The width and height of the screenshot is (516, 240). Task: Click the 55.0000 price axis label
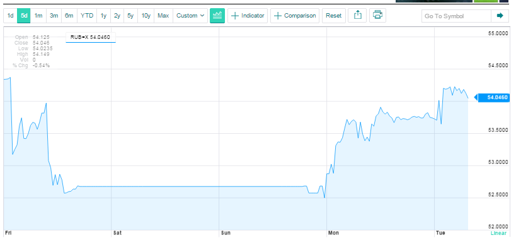click(498, 33)
